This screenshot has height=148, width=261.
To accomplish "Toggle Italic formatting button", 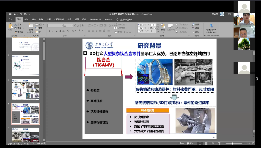I will (x=53, y=31).
